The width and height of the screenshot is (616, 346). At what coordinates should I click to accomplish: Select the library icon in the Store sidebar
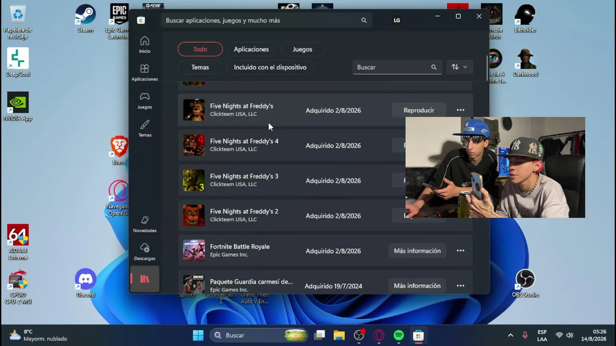coord(144,279)
